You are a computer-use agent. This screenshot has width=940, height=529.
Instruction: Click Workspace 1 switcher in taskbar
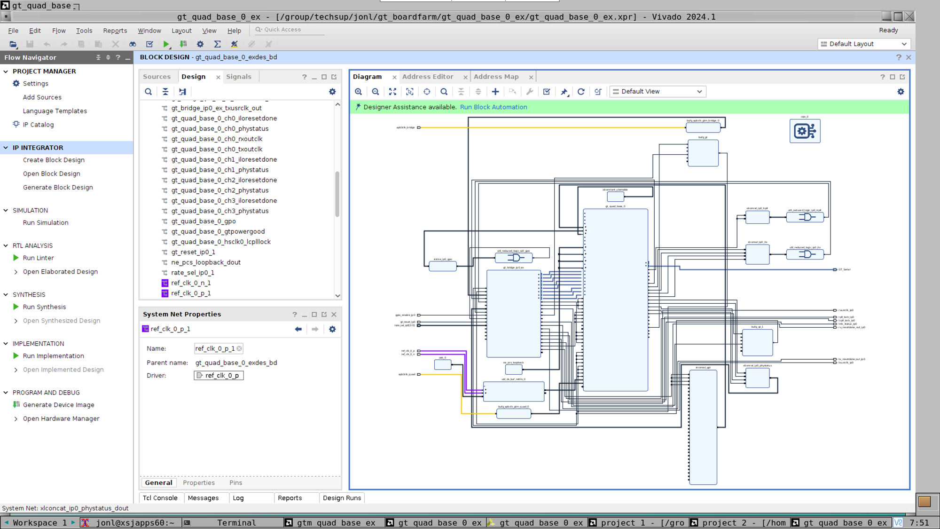39,523
